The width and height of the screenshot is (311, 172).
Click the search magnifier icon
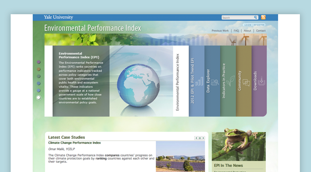tap(255, 17)
